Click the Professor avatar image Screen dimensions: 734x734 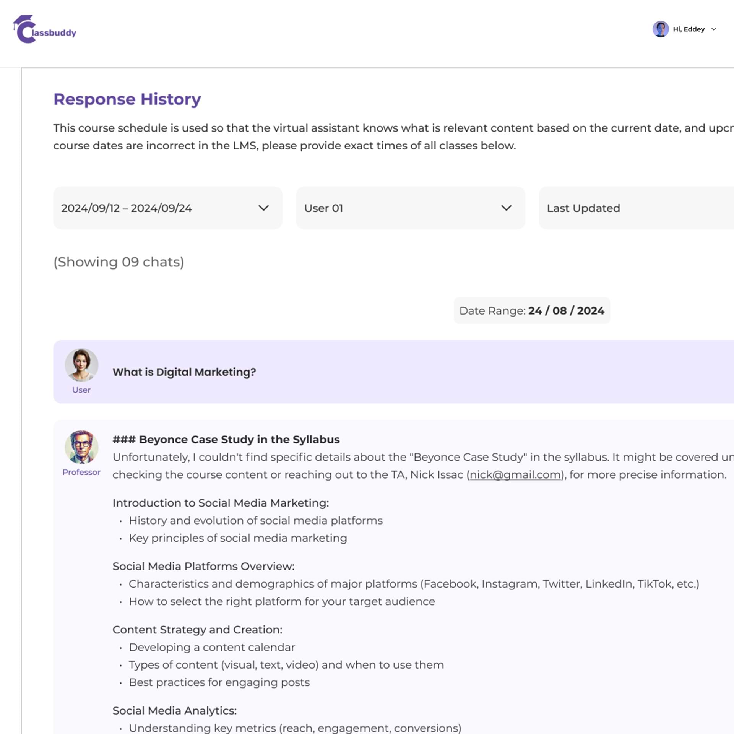click(81, 447)
